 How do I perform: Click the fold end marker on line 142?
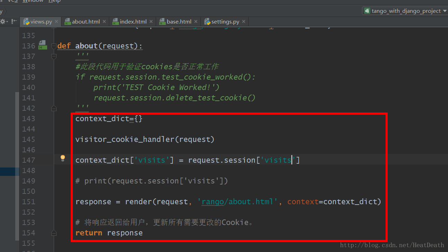coord(54,108)
